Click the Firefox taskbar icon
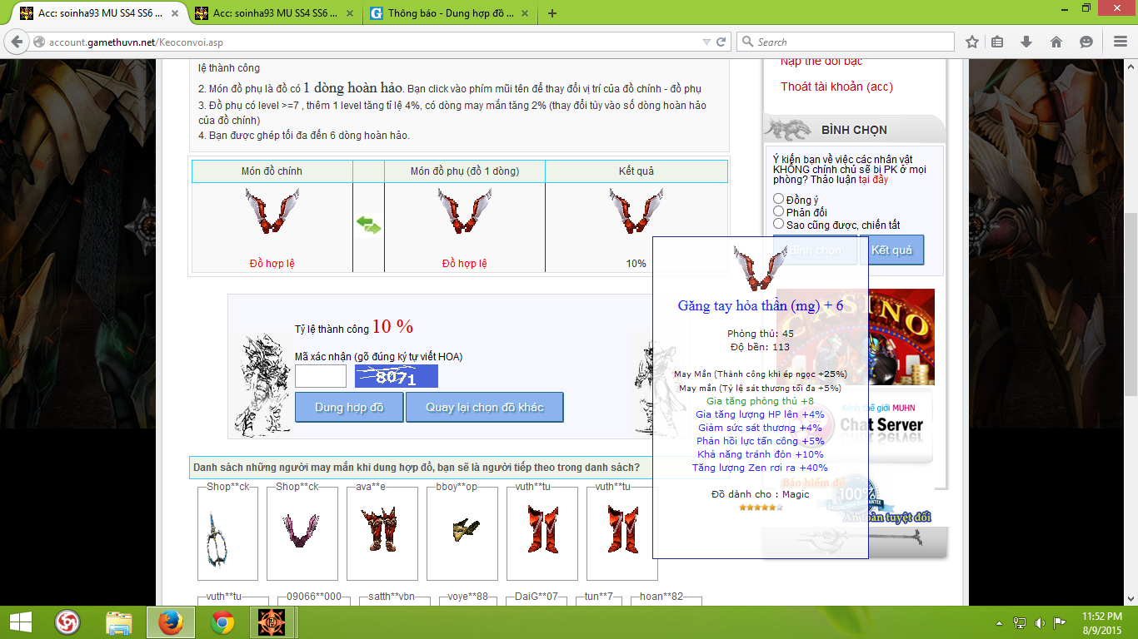Viewport: 1138px width, 639px height. (x=171, y=622)
